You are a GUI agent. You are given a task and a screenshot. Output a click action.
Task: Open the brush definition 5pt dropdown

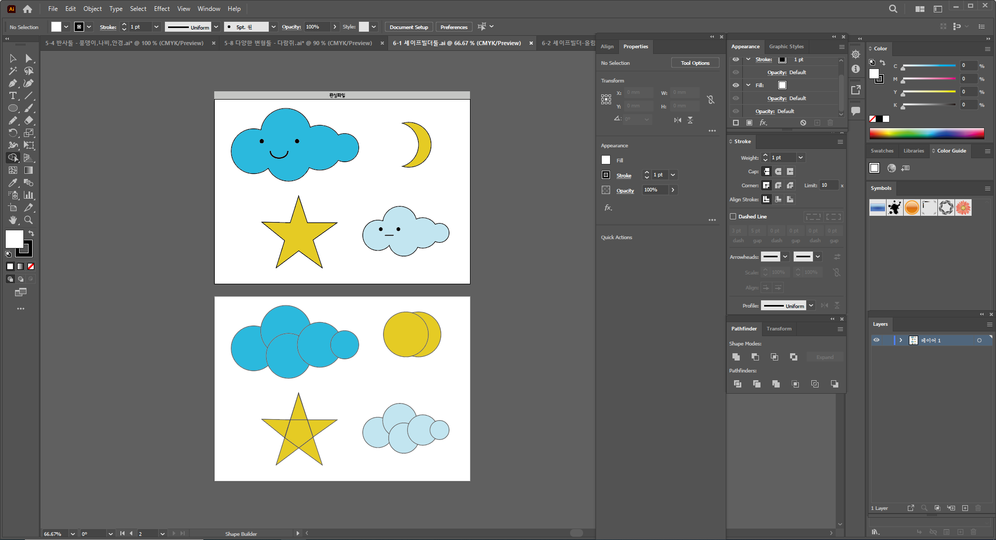pyautogui.click(x=273, y=27)
